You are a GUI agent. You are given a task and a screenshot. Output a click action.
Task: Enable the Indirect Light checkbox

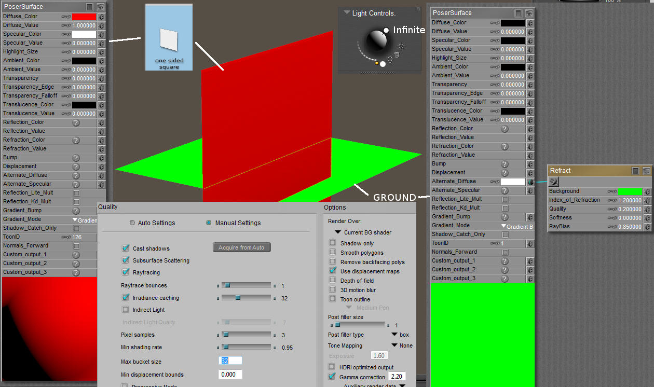tap(125, 310)
